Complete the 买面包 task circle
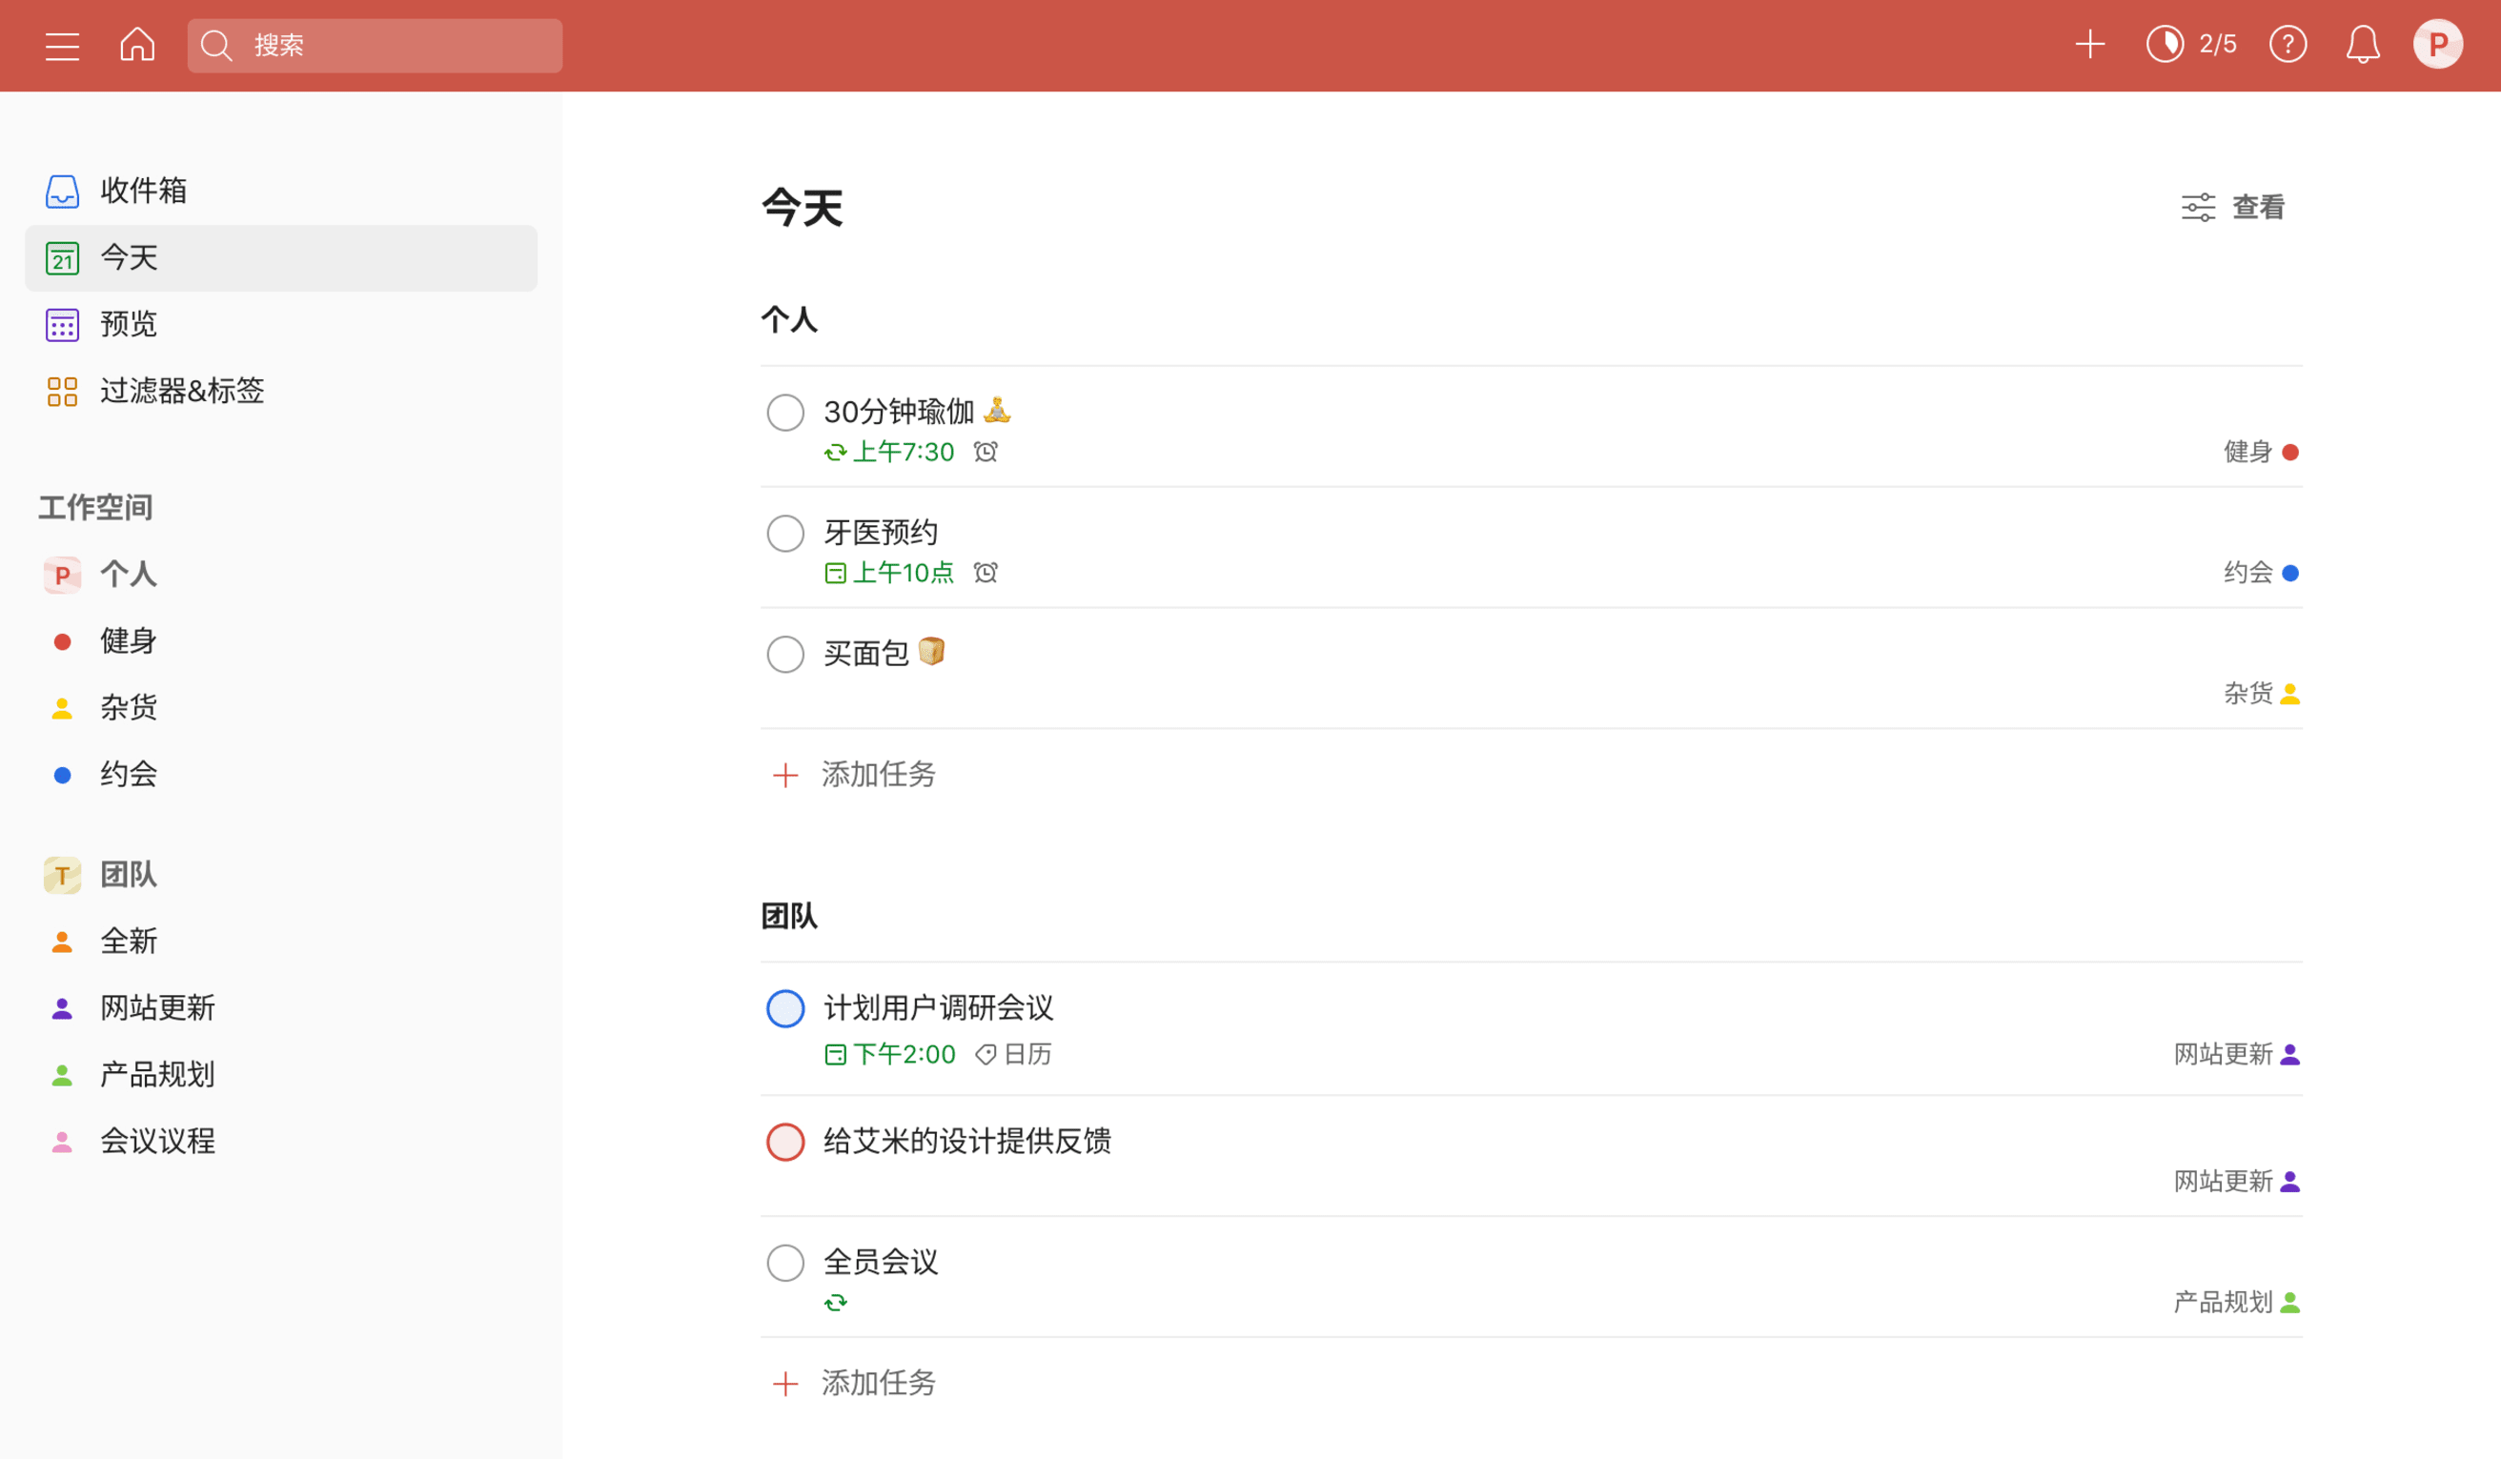The image size is (2501, 1459). click(785, 653)
